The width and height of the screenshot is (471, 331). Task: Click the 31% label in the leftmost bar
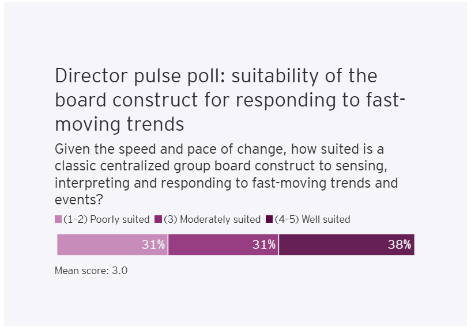pyautogui.click(x=153, y=245)
